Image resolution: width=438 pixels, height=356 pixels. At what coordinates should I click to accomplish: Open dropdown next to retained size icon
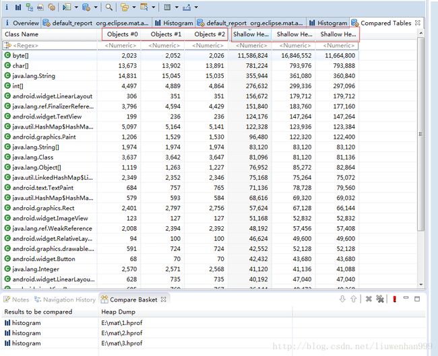pyautogui.click(x=154, y=7)
